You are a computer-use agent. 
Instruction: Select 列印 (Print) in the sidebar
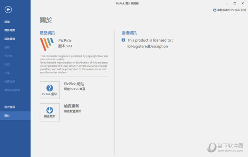pos(7,64)
